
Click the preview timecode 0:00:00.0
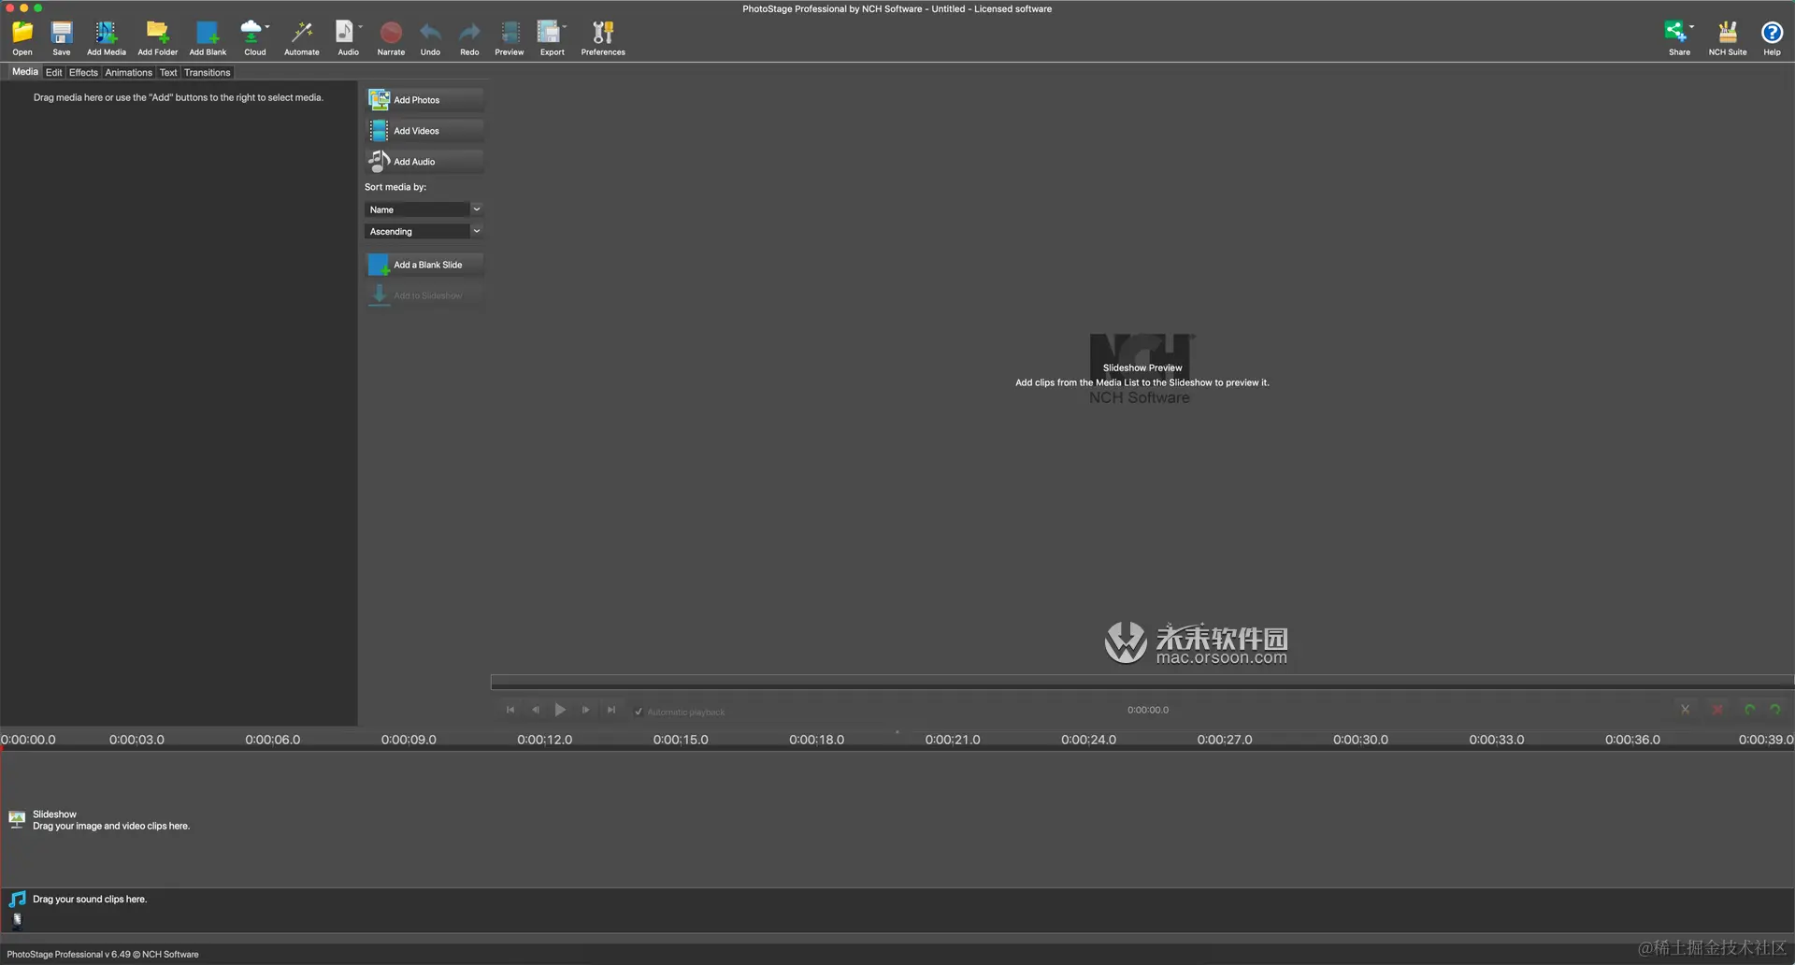pyautogui.click(x=1148, y=710)
